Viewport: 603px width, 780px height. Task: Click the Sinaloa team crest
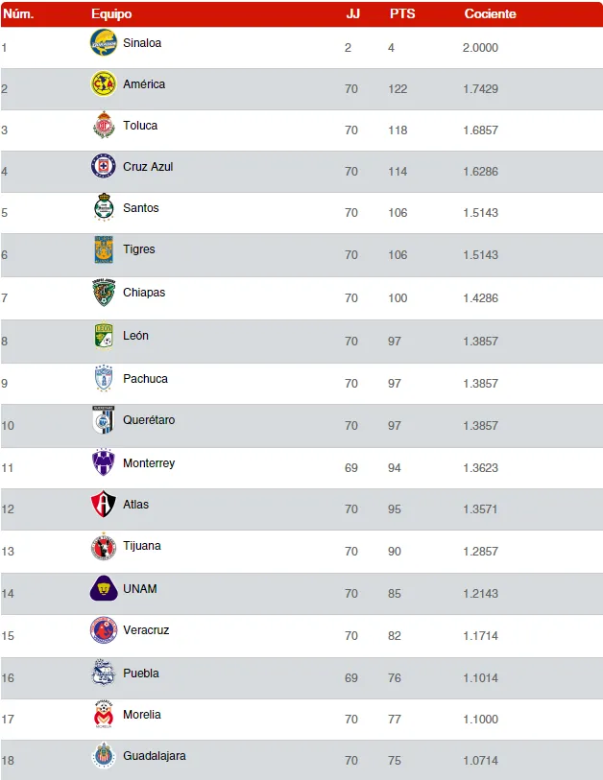104,43
